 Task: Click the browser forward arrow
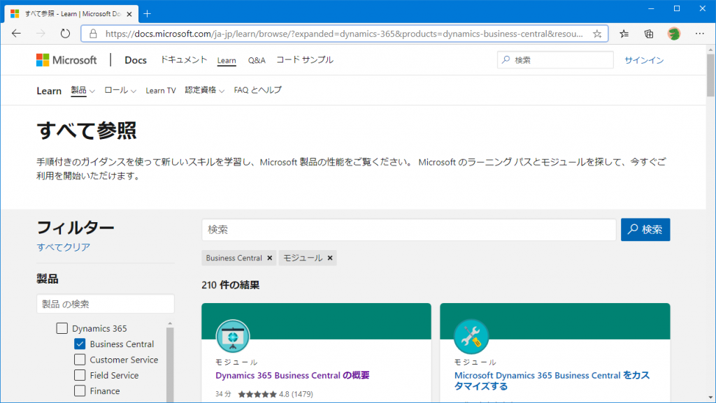(41, 34)
